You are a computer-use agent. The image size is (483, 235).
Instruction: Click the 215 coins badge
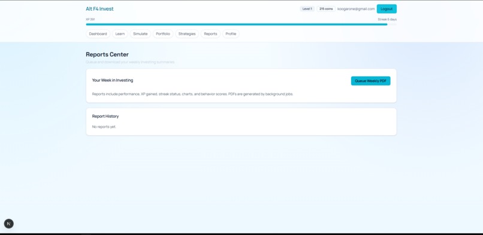[326, 9]
